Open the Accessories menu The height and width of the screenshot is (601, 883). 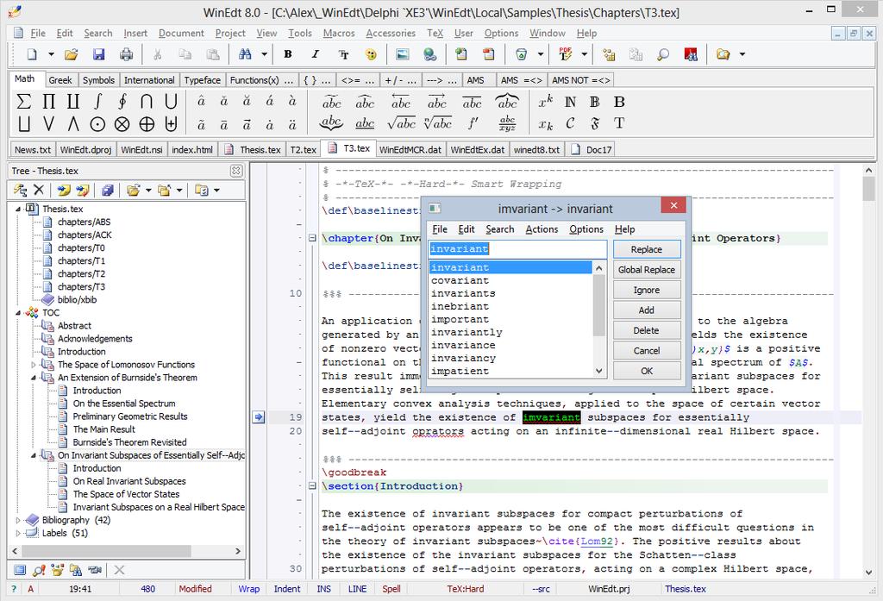pyautogui.click(x=391, y=34)
